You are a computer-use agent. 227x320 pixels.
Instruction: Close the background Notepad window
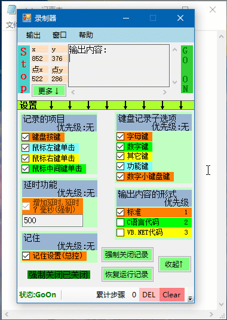213,10
